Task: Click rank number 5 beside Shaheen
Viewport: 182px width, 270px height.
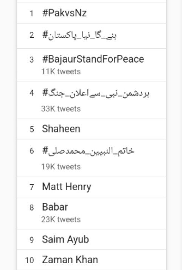Action: pos(32,129)
